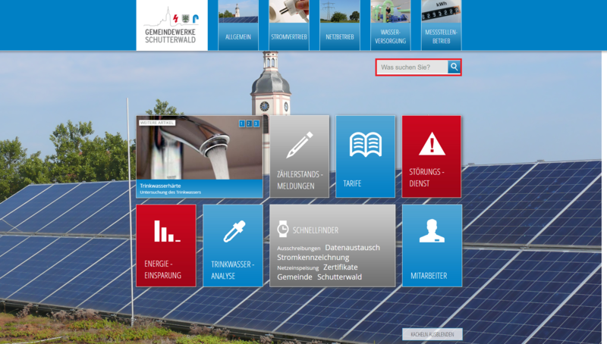Screen dimensions: 607x344
Task: Click the bar chart Energieeinsparung icon
Action: coord(167,231)
